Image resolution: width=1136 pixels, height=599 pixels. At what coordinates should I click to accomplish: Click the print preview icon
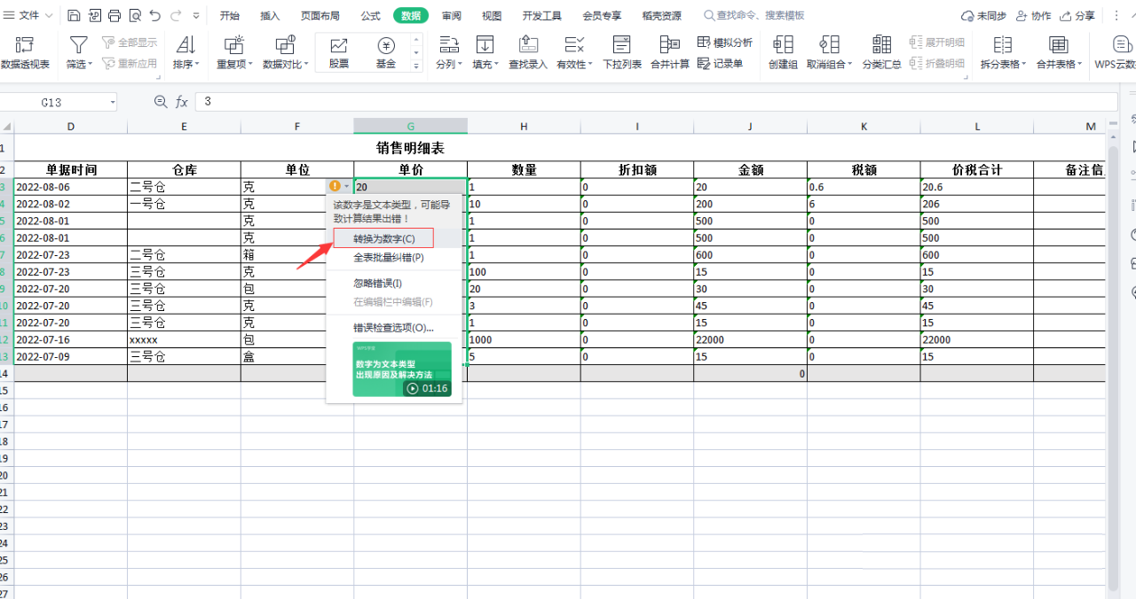pos(135,16)
